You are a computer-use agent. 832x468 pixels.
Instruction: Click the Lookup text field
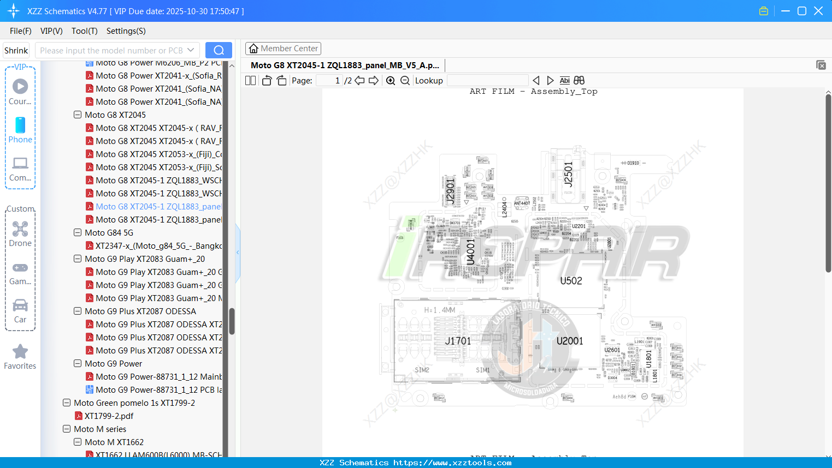(x=487, y=81)
